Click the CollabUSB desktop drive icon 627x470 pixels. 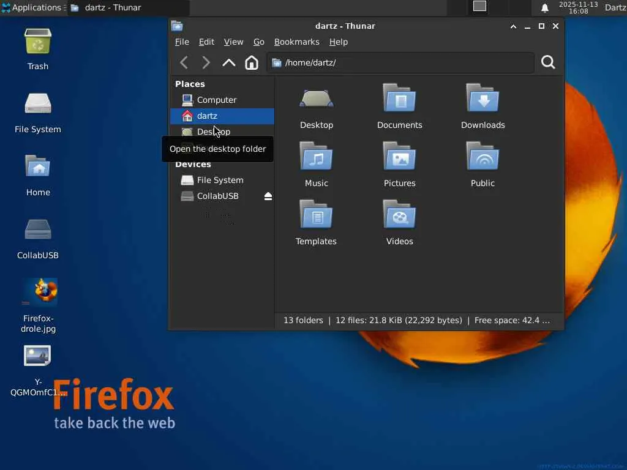pyautogui.click(x=38, y=239)
